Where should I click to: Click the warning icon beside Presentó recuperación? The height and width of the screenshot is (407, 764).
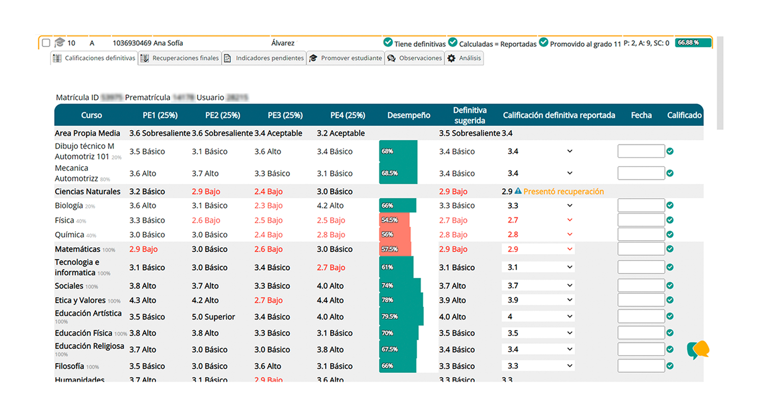[518, 191]
